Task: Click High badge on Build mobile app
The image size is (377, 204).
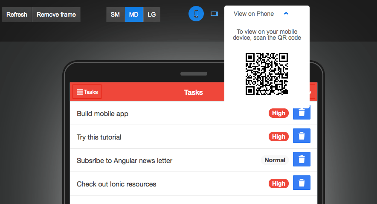Action: click(278, 113)
